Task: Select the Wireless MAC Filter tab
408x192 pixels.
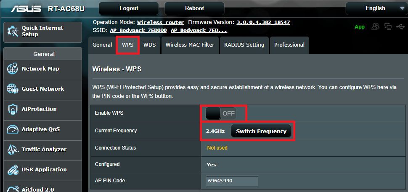Action: 190,45
